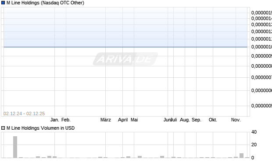Click the volume axis value '20'
The image size is (272, 162).
(x=254, y=145)
